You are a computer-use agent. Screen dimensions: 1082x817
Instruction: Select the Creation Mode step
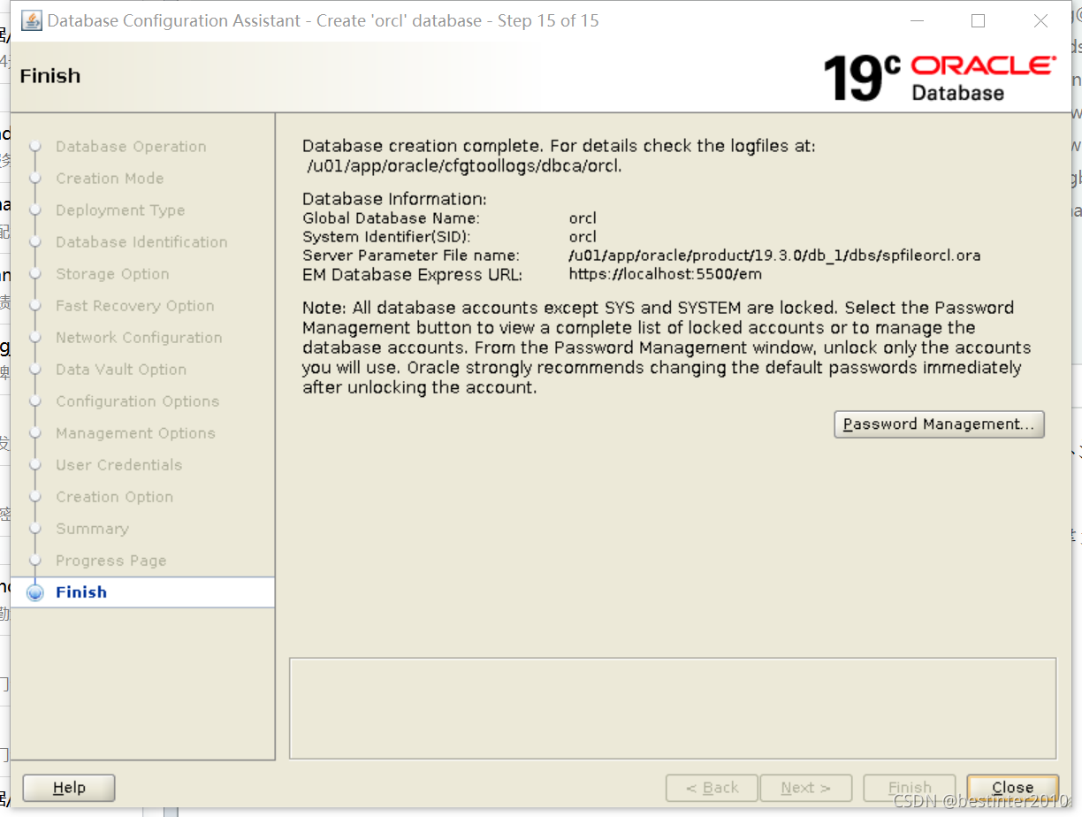[x=110, y=179]
